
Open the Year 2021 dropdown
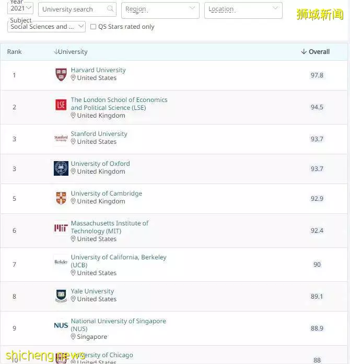click(20, 8)
